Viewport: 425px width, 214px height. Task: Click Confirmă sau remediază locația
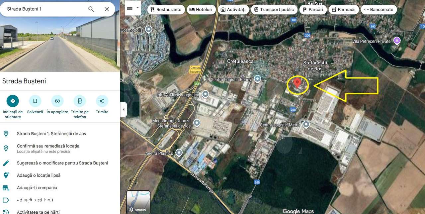point(48,146)
